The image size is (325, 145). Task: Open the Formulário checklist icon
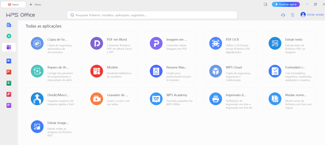click(x=275, y=71)
